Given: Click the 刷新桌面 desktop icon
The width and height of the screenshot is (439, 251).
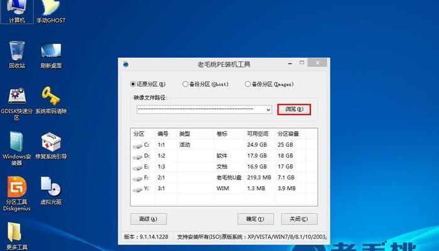Looking at the screenshot, I should tap(51, 55).
